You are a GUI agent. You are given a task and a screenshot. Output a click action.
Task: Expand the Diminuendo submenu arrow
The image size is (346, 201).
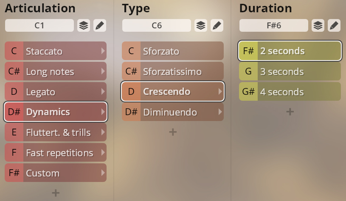click(219, 112)
